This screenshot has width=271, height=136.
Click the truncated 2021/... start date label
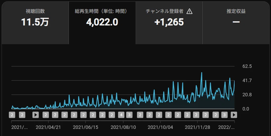click(19, 127)
